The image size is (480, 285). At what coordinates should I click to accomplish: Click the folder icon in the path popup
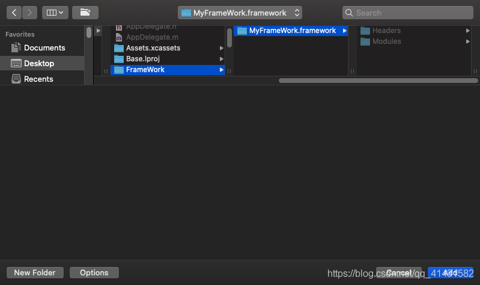tap(186, 13)
